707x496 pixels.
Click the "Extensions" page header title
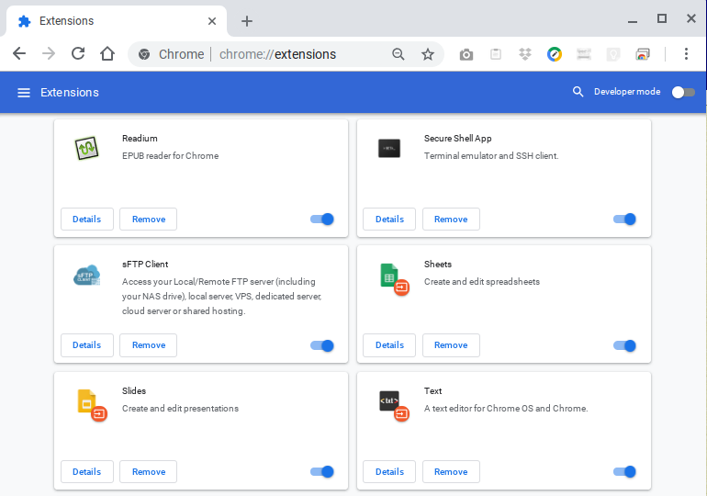(x=70, y=93)
